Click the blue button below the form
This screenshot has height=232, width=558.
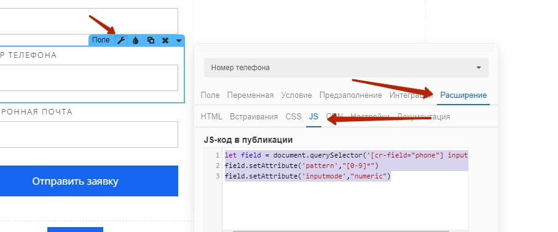75,230
